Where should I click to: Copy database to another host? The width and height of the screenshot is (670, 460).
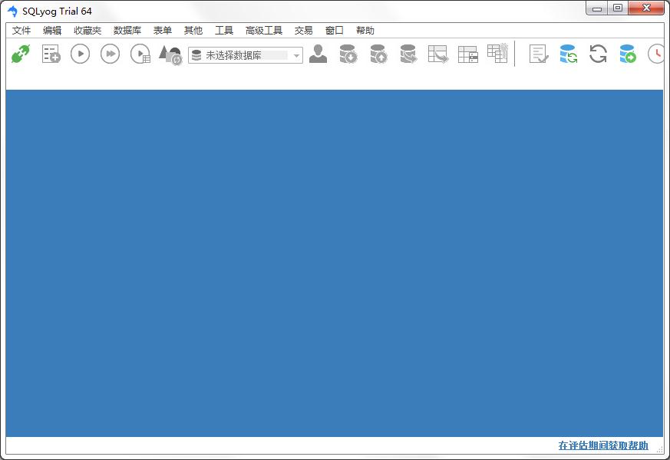click(x=408, y=54)
